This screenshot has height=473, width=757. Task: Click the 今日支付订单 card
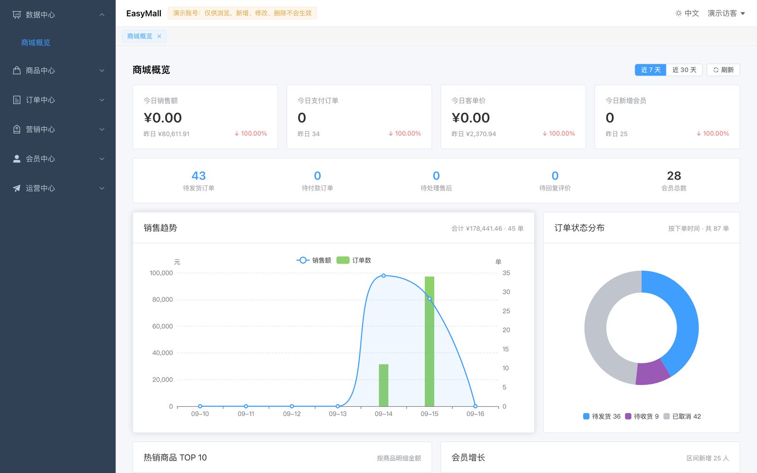pyautogui.click(x=359, y=117)
